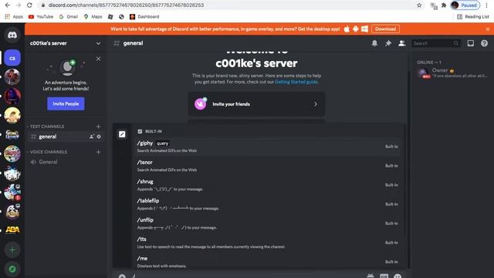The width and height of the screenshot is (494, 278).
Task: Create a new voice channel plus icon
Action: coord(98,152)
